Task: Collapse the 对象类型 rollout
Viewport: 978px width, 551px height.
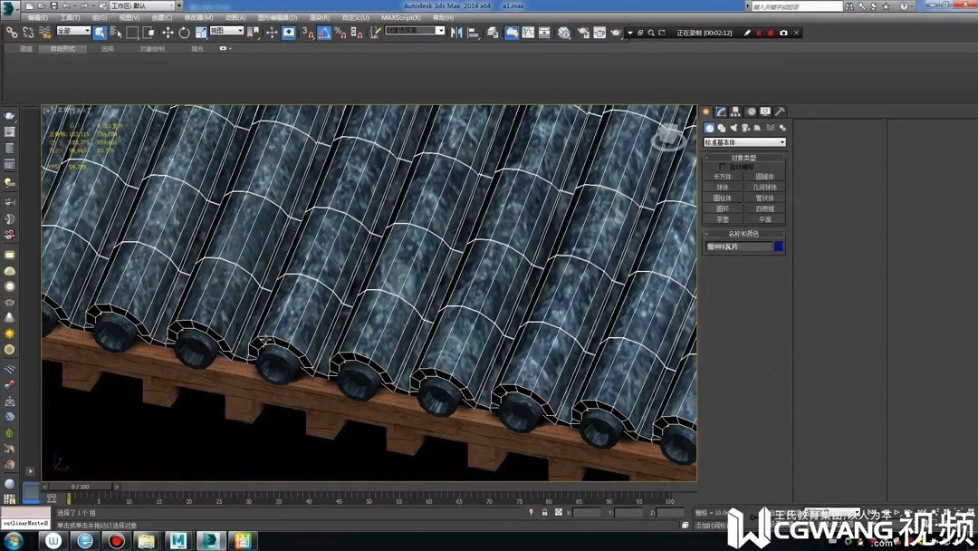Action: [x=743, y=158]
